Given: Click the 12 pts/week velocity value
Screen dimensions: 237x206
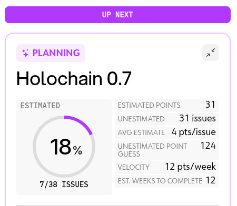Looking at the screenshot, I should pyautogui.click(x=191, y=167).
